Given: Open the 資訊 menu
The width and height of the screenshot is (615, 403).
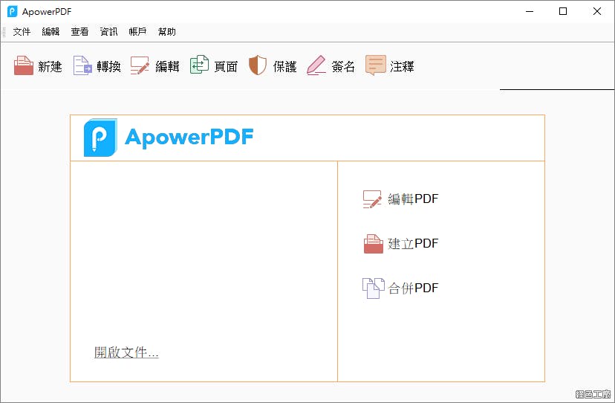Looking at the screenshot, I should point(108,32).
